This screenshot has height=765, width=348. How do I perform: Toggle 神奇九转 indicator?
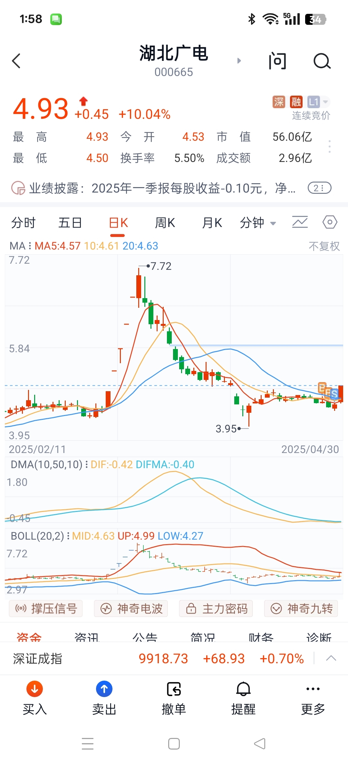(x=301, y=609)
